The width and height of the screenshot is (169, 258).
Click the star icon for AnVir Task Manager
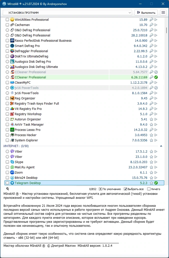[x=152, y=125]
